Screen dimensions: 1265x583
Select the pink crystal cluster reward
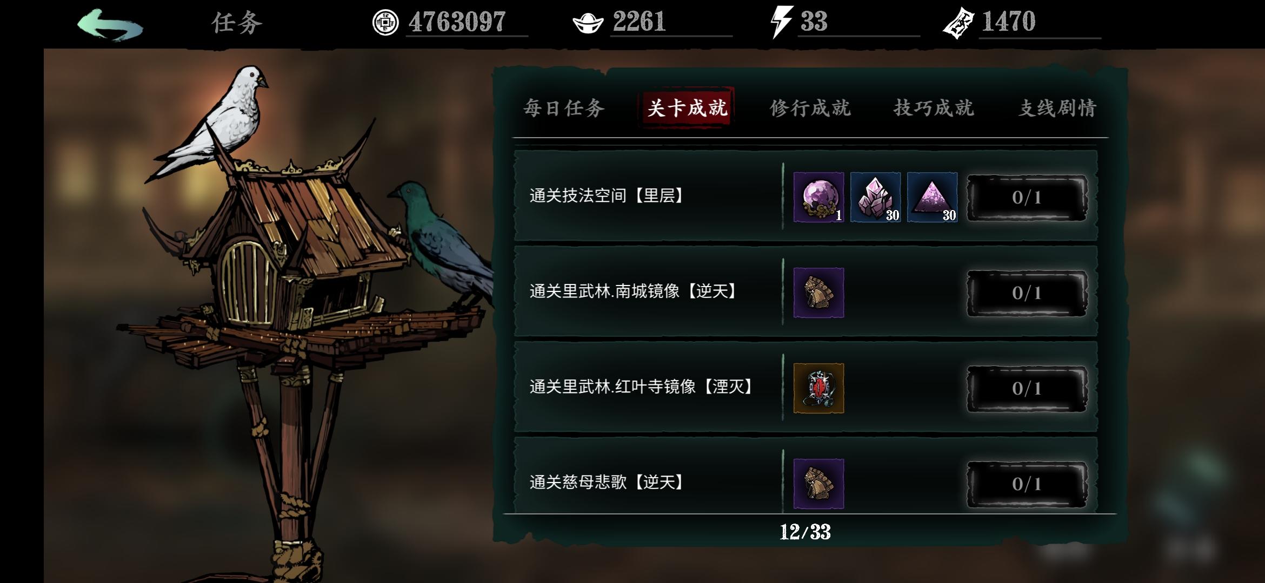click(x=875, y=197)
